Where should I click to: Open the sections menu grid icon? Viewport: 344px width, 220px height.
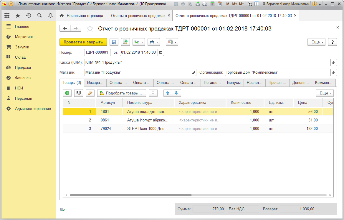pyautogui.click(x=7, y=16)
